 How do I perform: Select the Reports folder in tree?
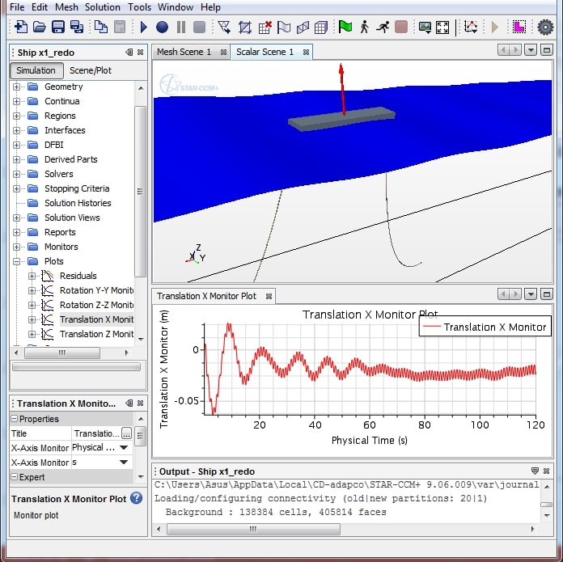[x=60, y=232]
